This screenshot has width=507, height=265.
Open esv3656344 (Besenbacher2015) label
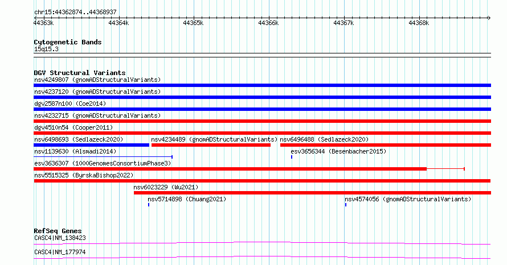338,151
